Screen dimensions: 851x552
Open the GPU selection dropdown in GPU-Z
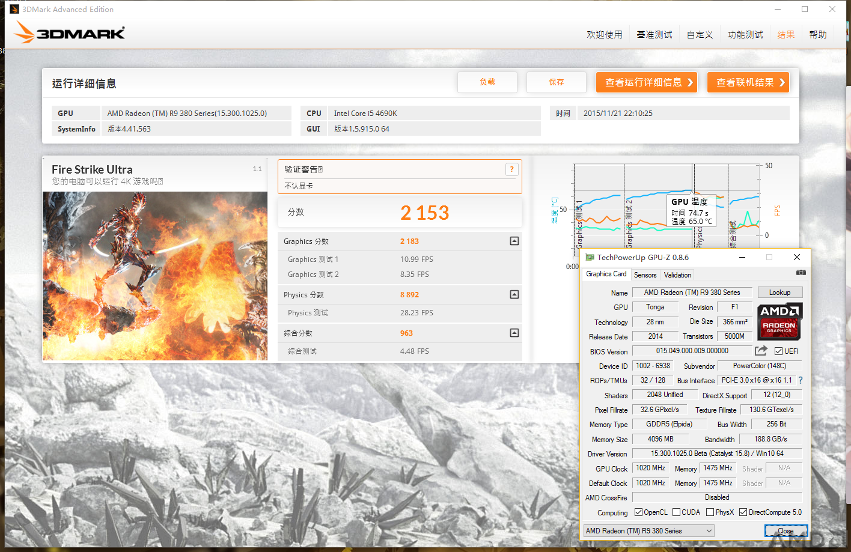pos(648,531)
